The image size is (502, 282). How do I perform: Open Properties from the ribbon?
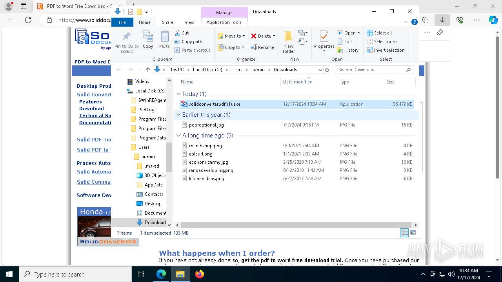[x=324, y=42]
